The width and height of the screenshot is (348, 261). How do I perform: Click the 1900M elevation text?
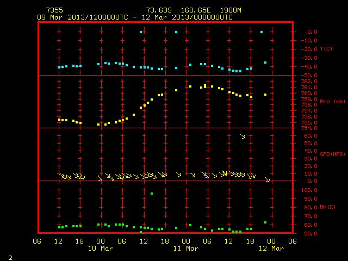(x=231, y=10)
